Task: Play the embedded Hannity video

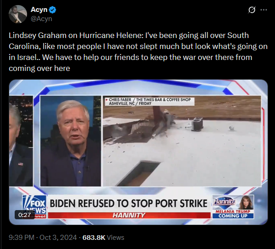Action: tap(138, 152)
